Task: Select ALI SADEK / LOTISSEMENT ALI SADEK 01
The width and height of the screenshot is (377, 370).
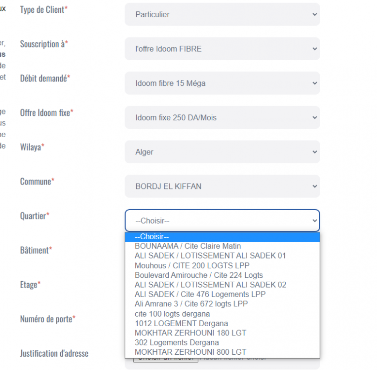Action: [222, 256]
